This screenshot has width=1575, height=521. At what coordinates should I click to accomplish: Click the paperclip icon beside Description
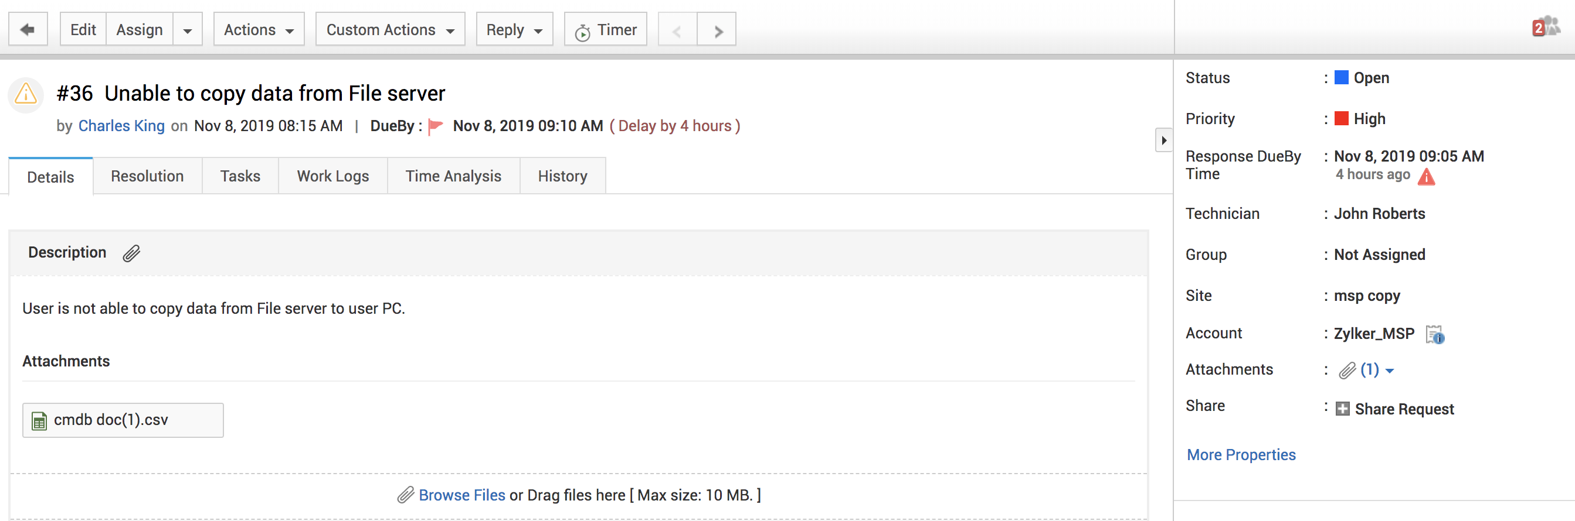[131, 253]
